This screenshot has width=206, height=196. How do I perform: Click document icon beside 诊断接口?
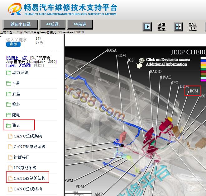(10, 157)
